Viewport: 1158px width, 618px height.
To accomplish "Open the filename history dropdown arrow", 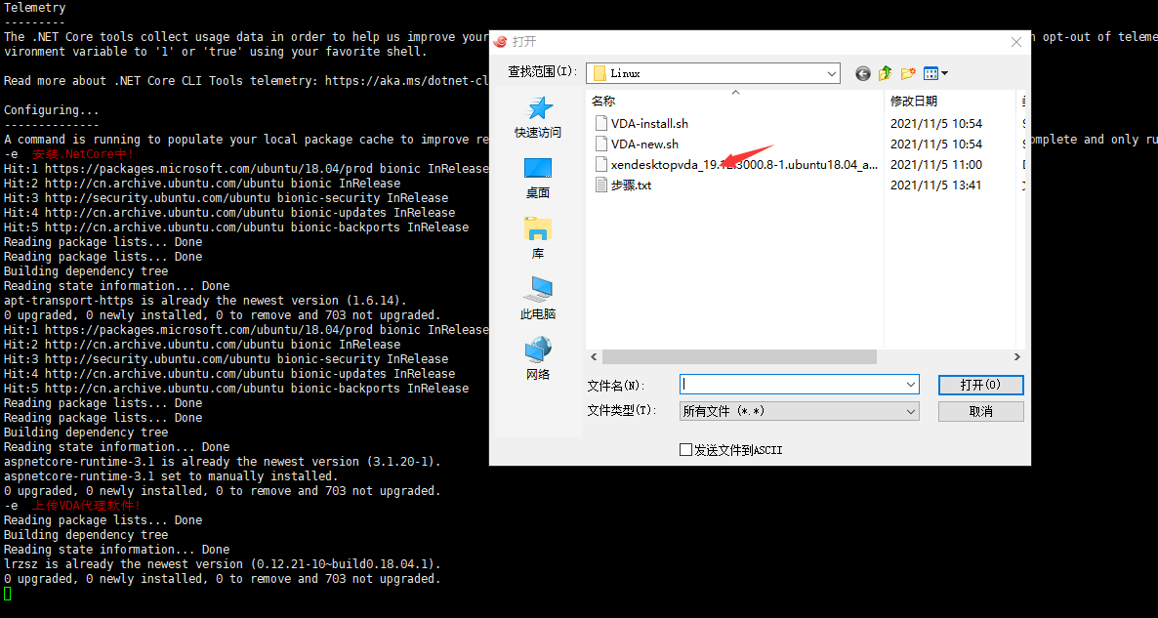I will (909, 385).
